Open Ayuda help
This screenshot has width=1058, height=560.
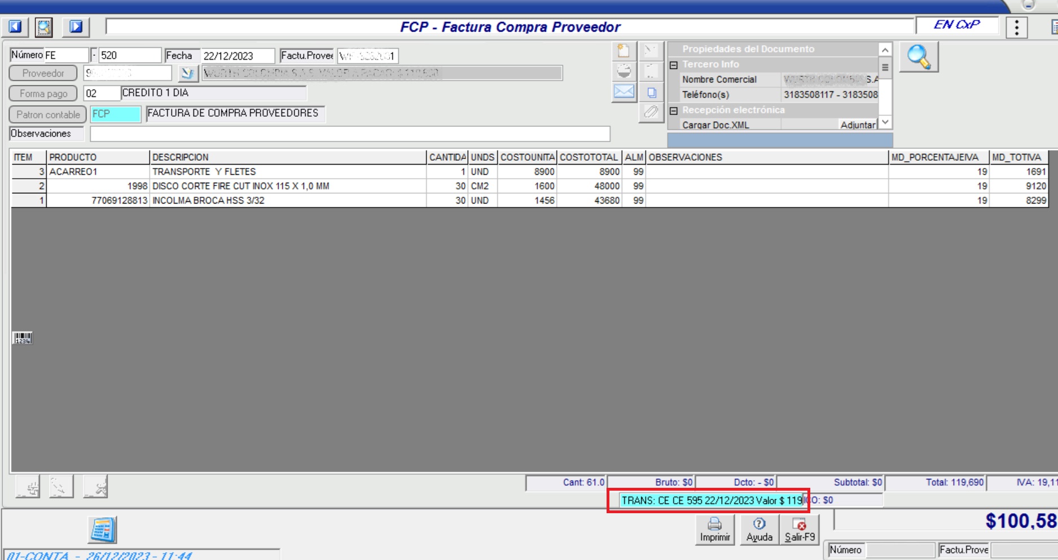[759, 530]
